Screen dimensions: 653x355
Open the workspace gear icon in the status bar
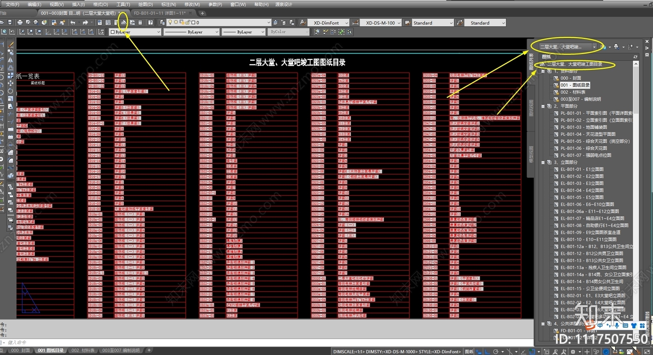(573, 351)
